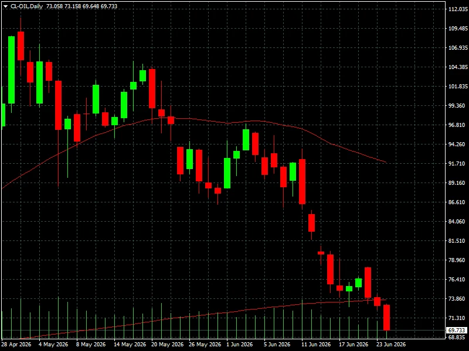Image resolution: width=469 pixels, height=351 pixels.
Task: Select the 1 Jun 2026 date label
Action: pyautogui.click(x=240, y=345)
